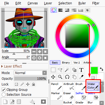Select the rectangular Selection tool
Viewport: 105px width, 105px height.
pyautogui.click(x=53, y=70)
